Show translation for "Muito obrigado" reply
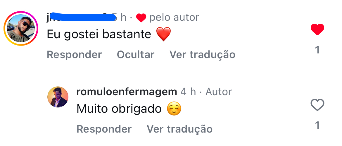342x146 pixels. (179, 129)
